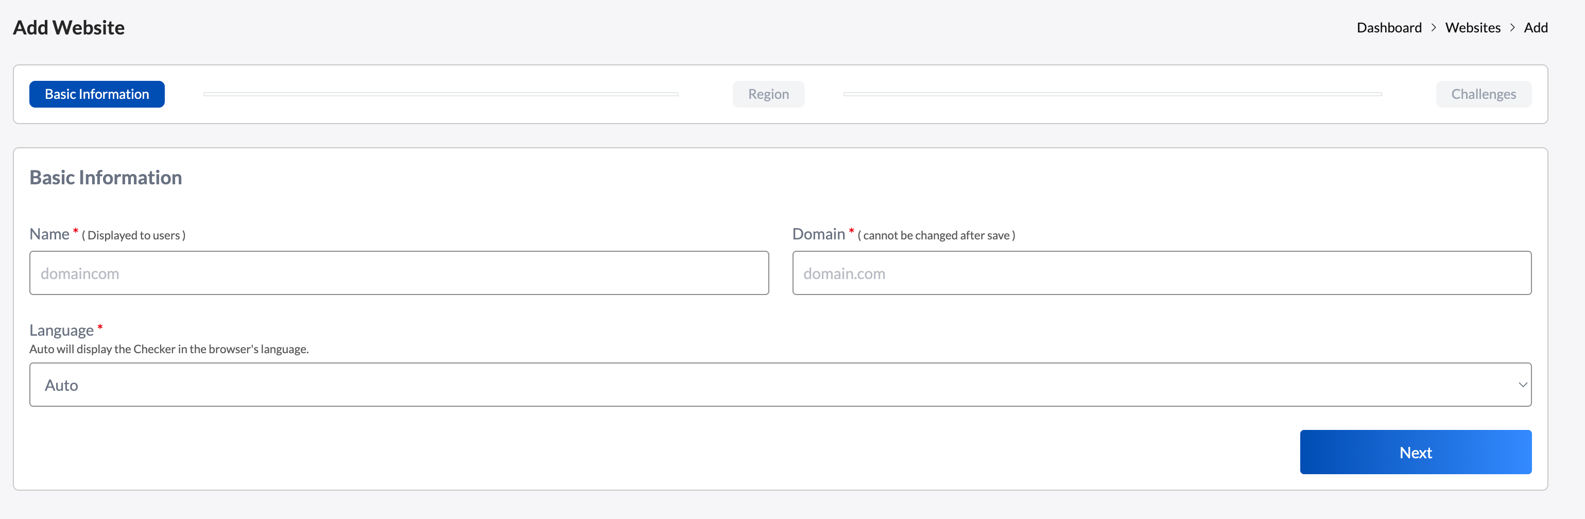Viewport: 1585px width, 519px height.
Task: Click chevron between Dashboard and Websites
Action: pyautogui.click(x=1433, y=28)
